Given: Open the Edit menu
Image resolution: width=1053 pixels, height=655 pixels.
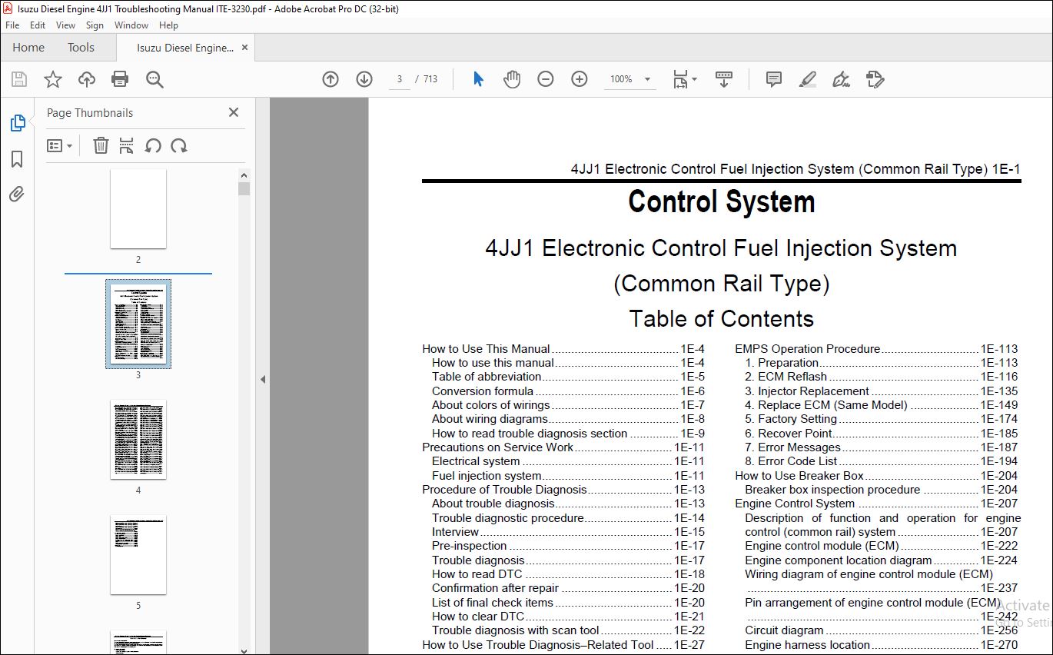Looking at the screenshot, I should [x=38, y=25].
